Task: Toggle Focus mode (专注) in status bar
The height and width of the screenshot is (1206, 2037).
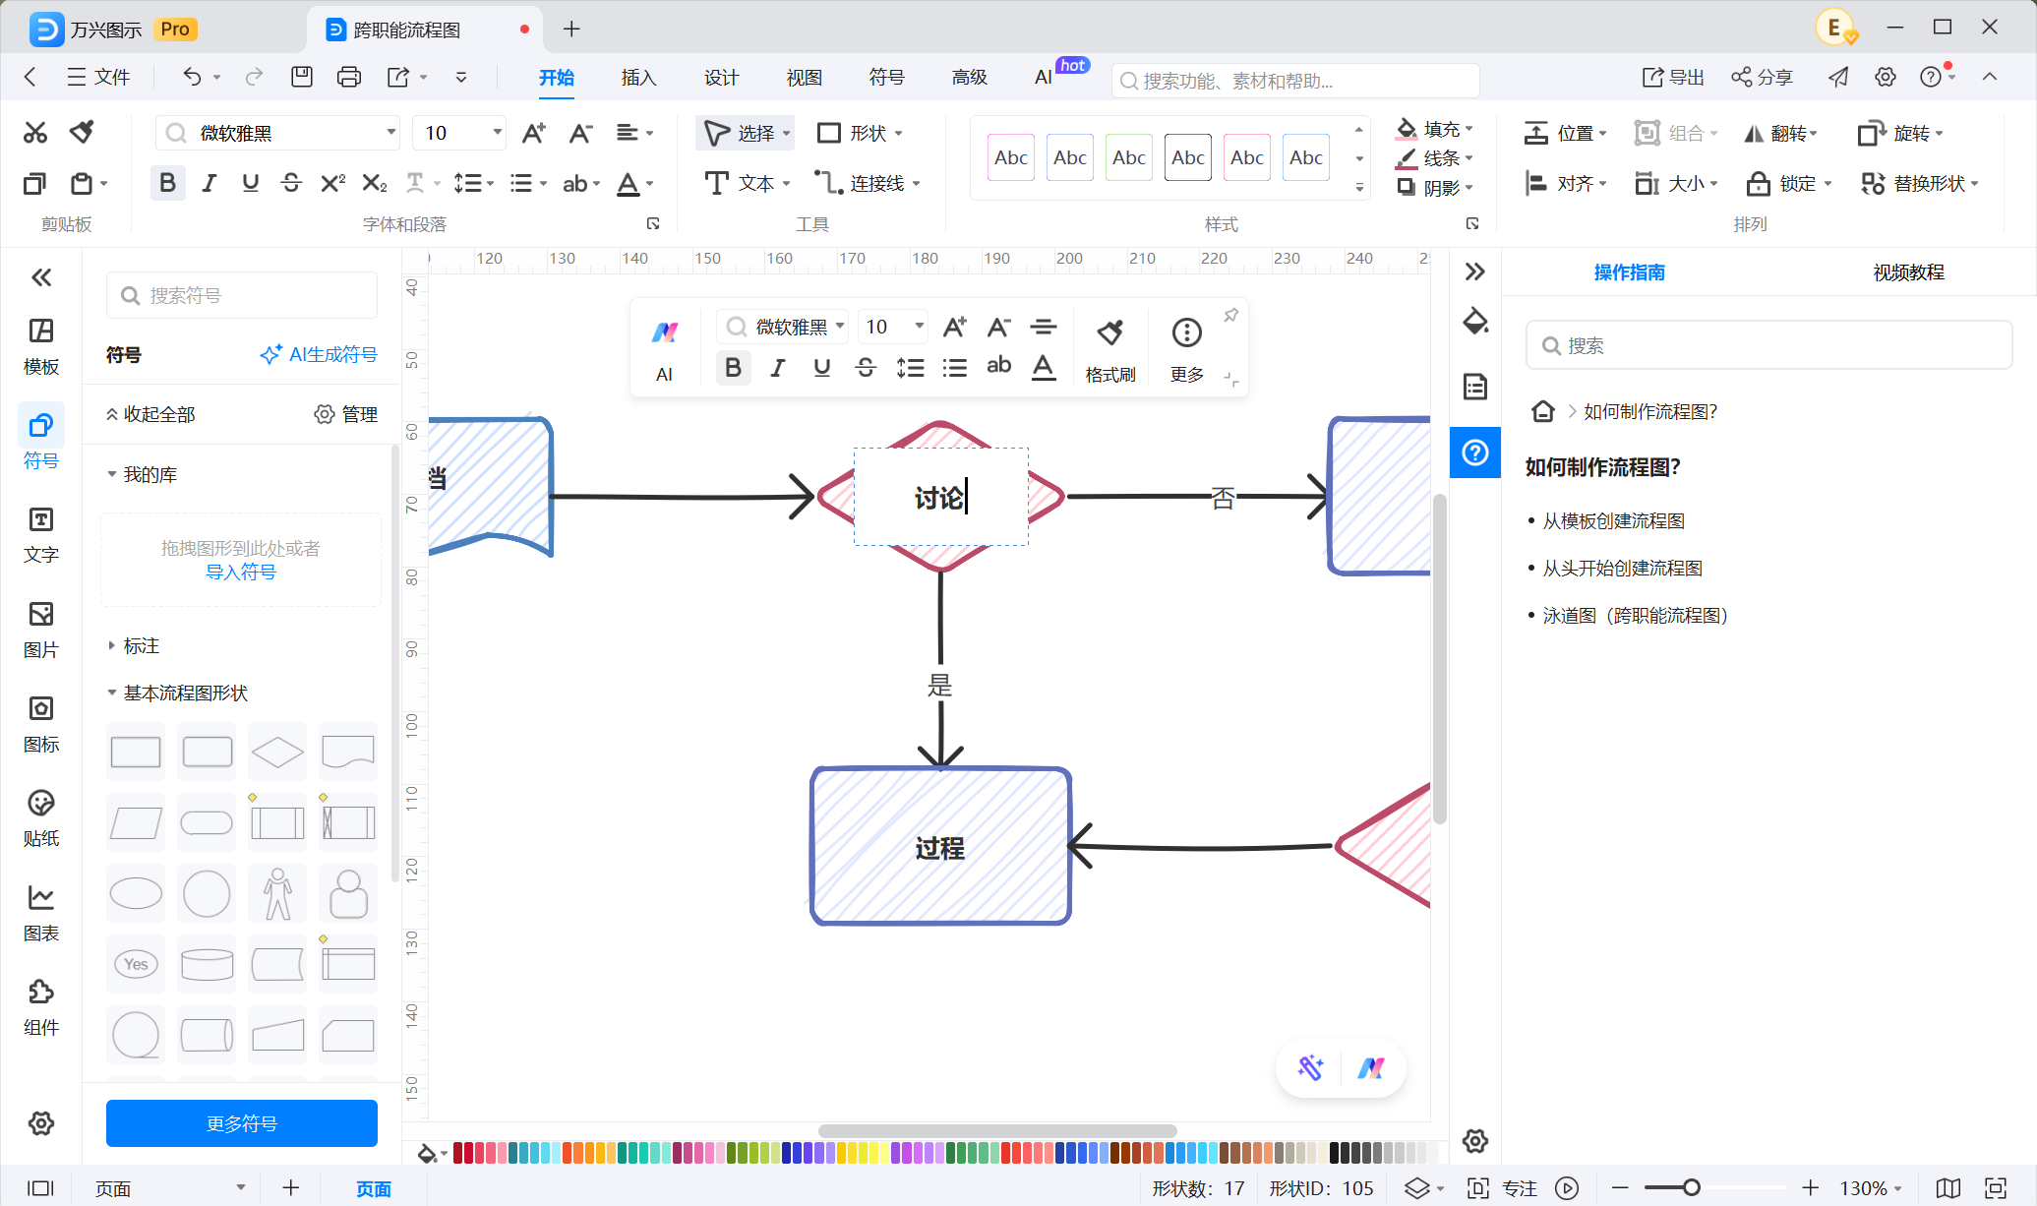Action: (1502, 1188)
